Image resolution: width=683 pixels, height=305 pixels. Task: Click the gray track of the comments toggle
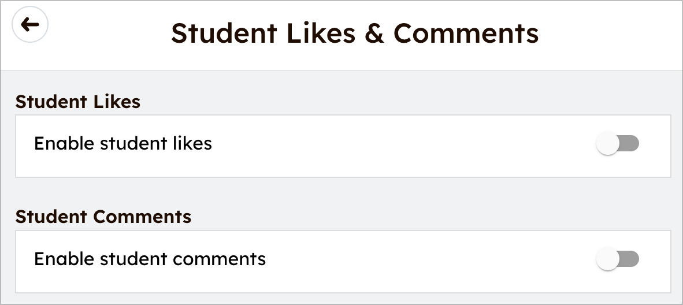[x=630, y=259]
